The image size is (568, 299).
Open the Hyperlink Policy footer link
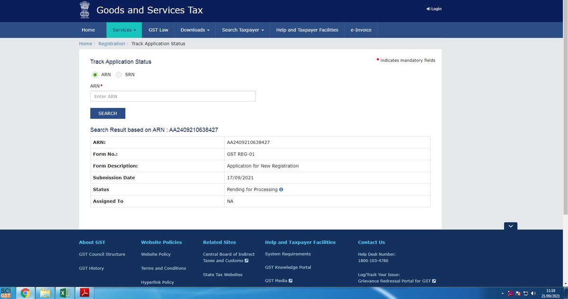158,282
